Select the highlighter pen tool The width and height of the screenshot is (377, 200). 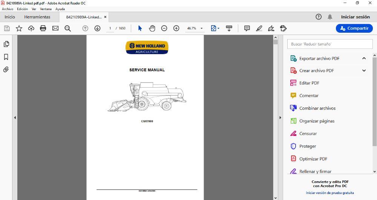tap(259, 28)
